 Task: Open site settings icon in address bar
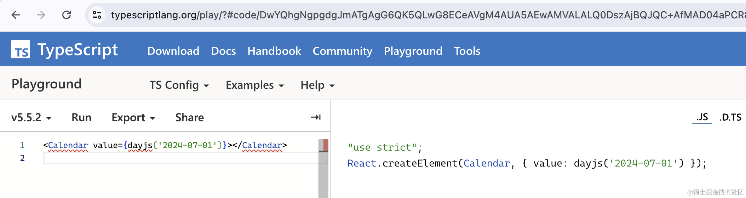pyautogui.click(x=97, y=15)
